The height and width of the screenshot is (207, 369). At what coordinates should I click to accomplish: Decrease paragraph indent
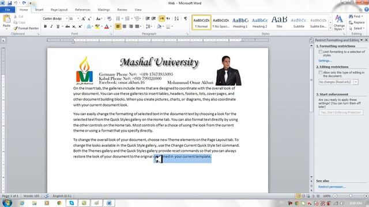(x=148, y=18)
